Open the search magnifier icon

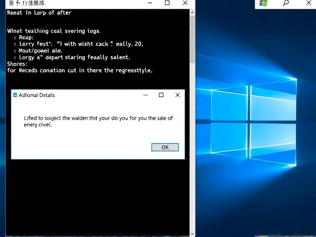(x=285, y=3)
